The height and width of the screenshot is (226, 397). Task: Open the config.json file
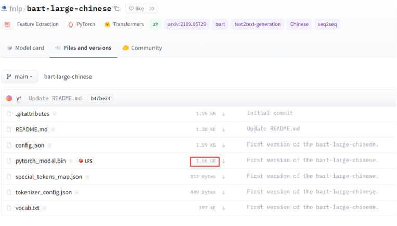(30, 145)
